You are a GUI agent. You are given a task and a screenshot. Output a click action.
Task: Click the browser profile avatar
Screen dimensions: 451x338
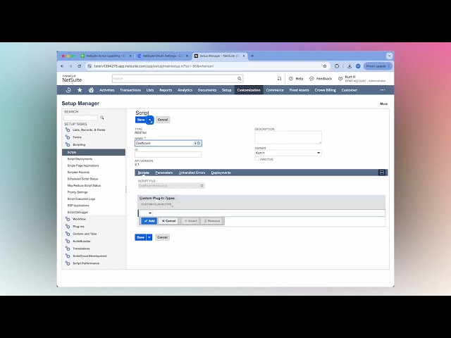[358, 66]
